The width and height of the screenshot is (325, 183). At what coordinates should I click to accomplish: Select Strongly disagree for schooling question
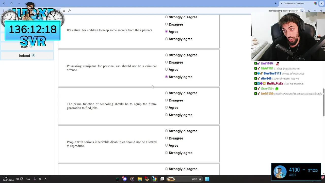coord(166,93)
